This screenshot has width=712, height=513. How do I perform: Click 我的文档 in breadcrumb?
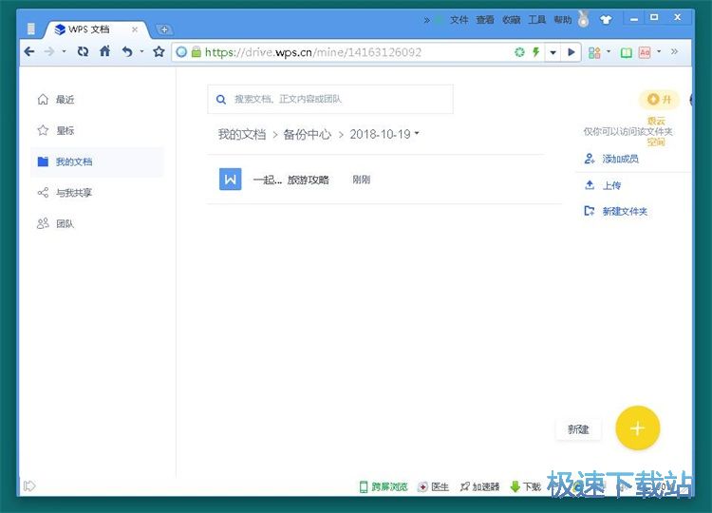[241, 134]
